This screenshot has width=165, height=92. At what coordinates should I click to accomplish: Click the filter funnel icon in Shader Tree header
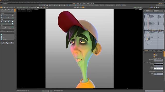(x=164, y=10)
